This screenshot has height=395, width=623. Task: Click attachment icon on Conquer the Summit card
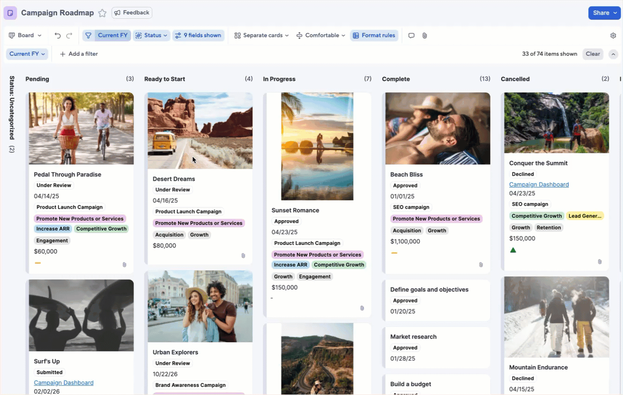coord(600,262)
